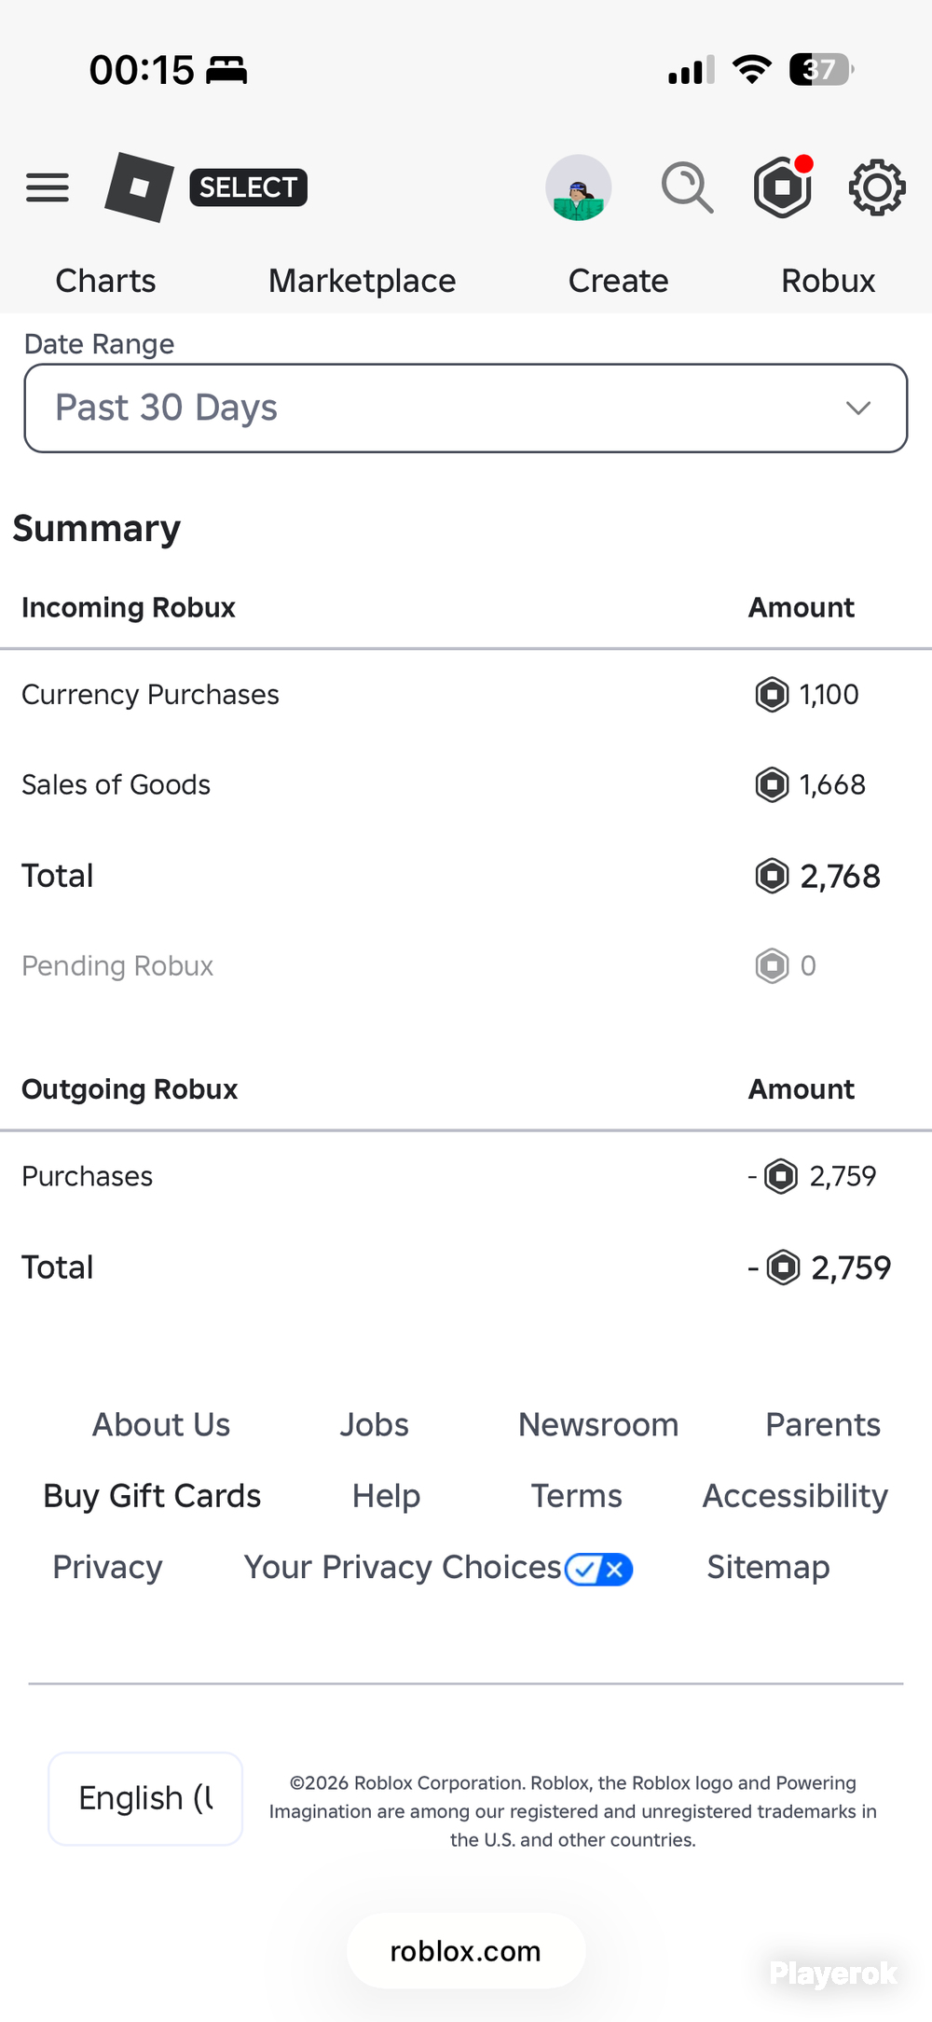Visit the Accessibility footer link
The image size is (932, 2022).
pyautogui.click(x=795, y=1496)
